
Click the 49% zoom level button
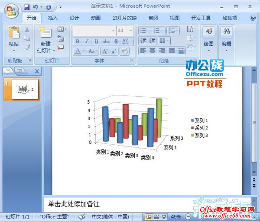pyautogui.click(x=176, y=216)
